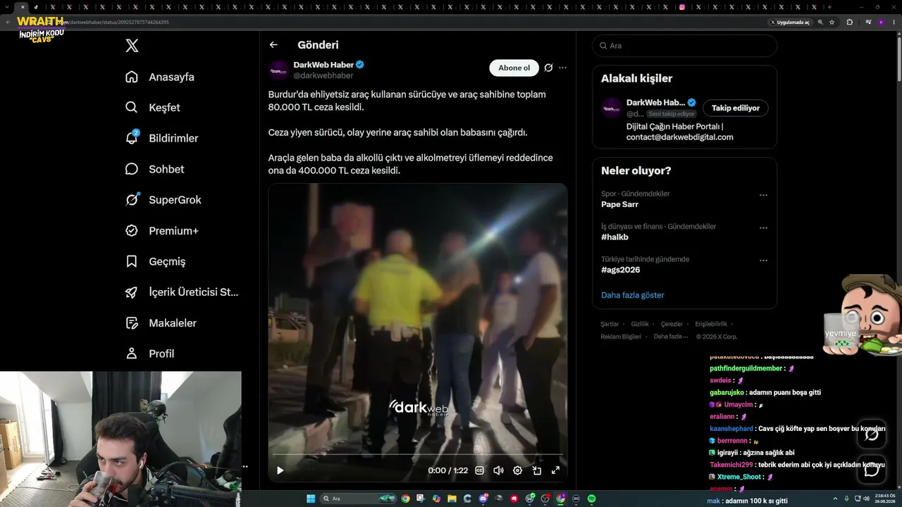Open the post's three-dot more menu
This screenshot has height=507, width=902.
[562, 68]
